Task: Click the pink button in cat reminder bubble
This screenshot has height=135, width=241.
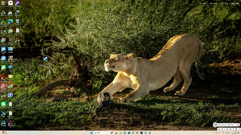Action: click(x=238, y=125)
